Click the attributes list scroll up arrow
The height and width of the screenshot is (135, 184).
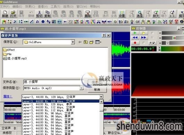(x=101, y=102)
